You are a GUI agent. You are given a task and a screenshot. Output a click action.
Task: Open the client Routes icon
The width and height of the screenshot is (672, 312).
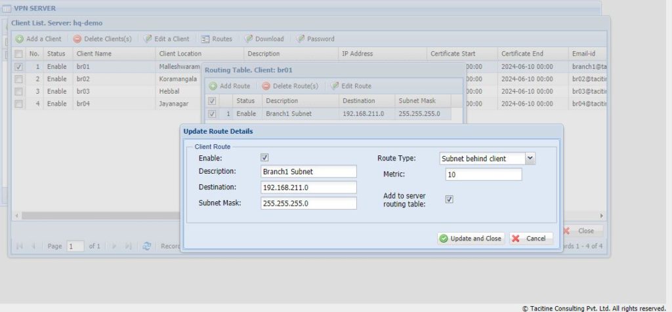(x=205, y=39)
